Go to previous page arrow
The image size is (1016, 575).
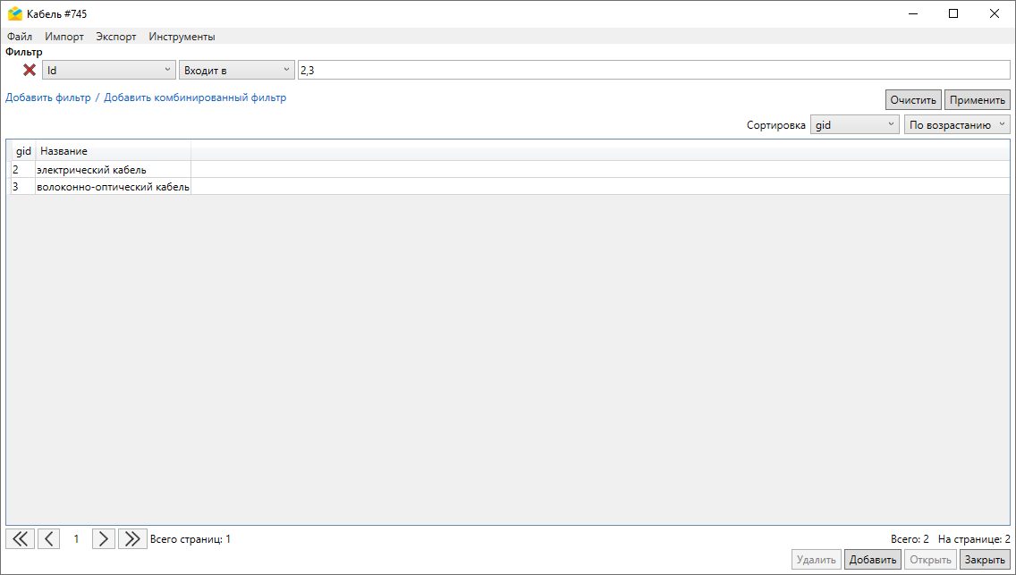48,538
